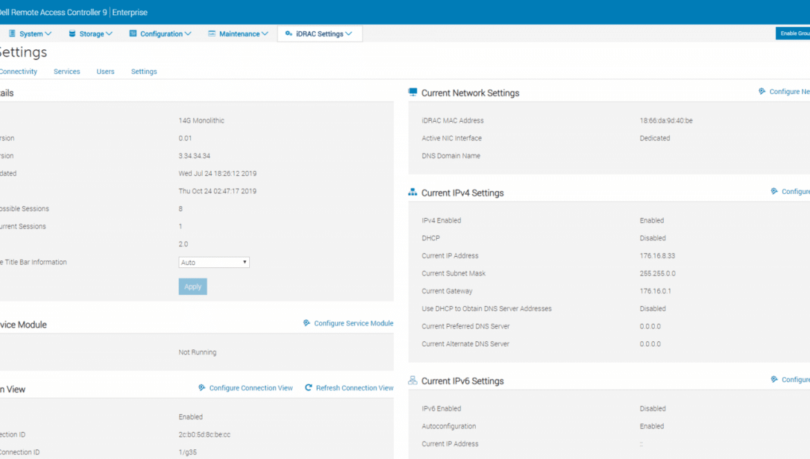Viewport: 810px width, 459px height.
Task: Click the Service Module status Not Running
Action: point(197,352)
